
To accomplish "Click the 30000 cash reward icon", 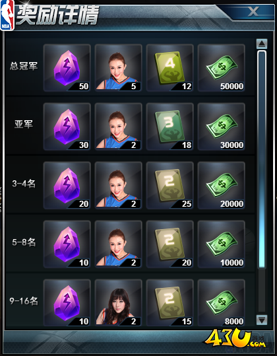I will (221, 126).
